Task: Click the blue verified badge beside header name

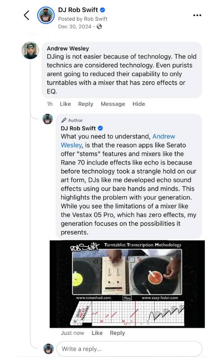Action: [x=103, y=10]
